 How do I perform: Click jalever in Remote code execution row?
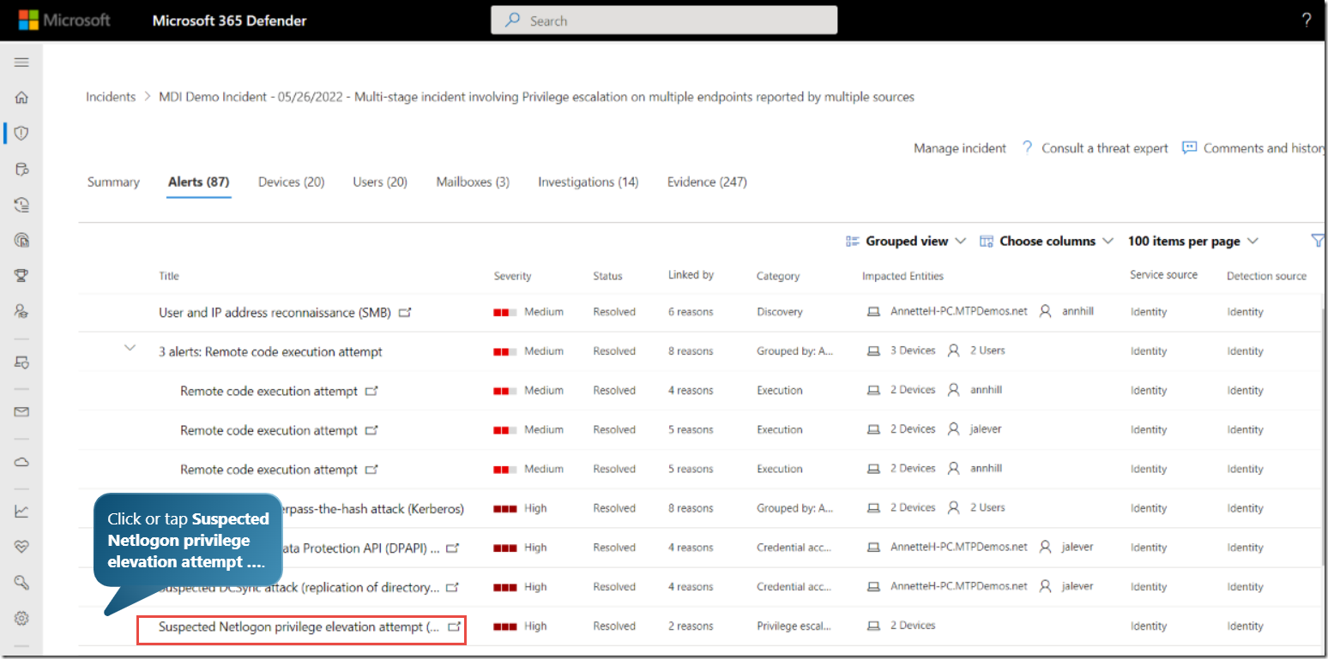[986, 428]
